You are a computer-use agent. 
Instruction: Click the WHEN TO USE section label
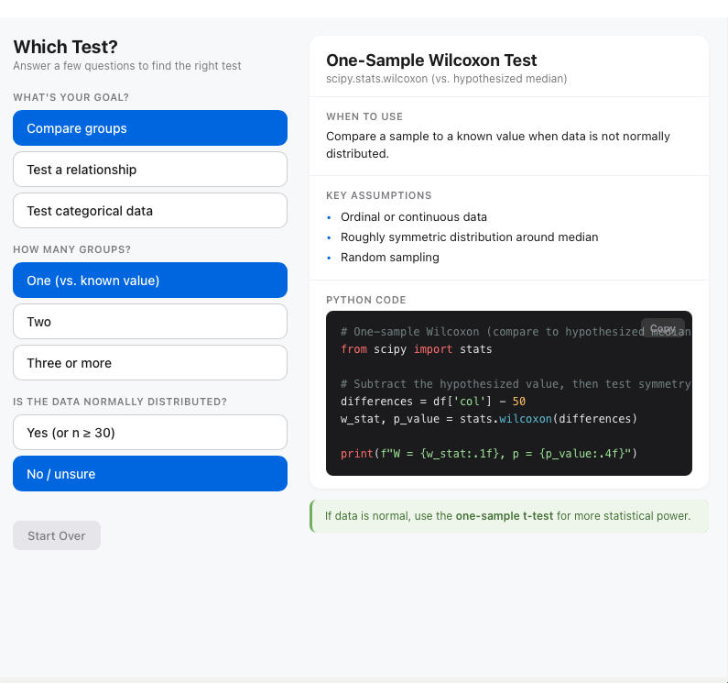pyautogui.click(x=364, y=116)
